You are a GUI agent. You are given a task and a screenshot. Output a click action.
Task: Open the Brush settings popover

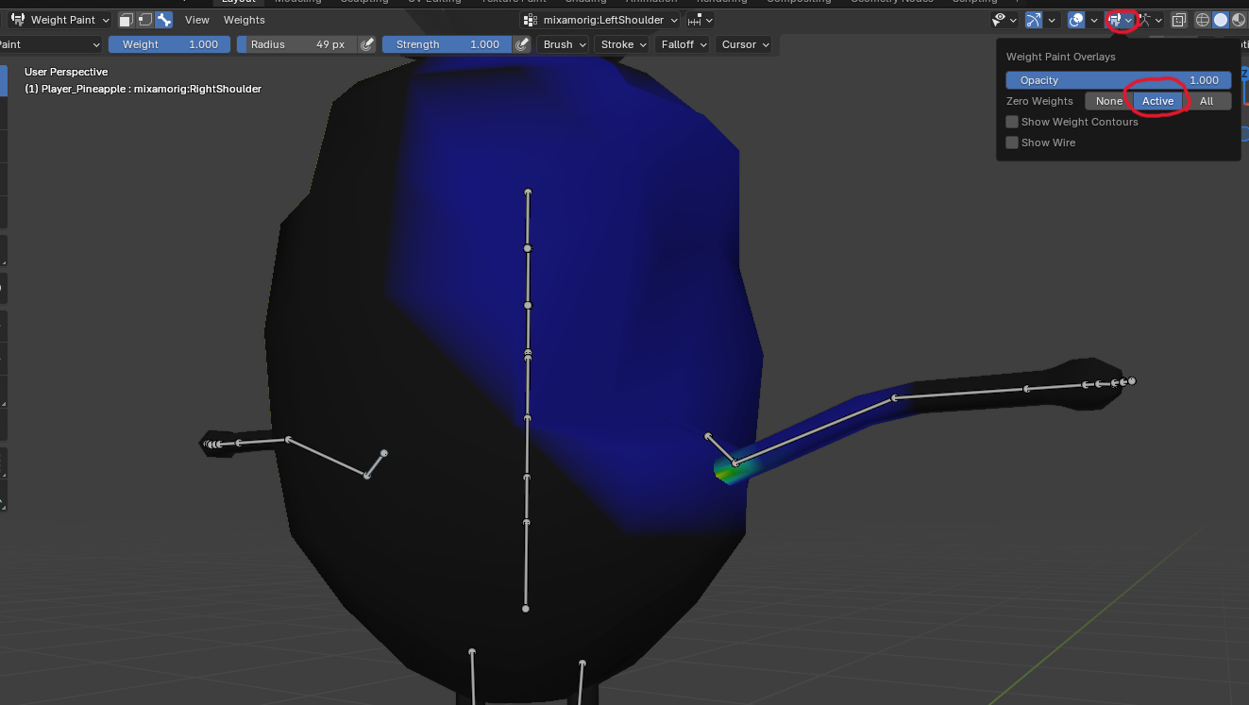(x=564, y=44)
